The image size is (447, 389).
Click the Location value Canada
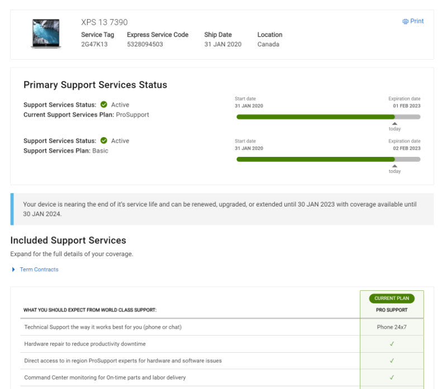click(268, 44)
